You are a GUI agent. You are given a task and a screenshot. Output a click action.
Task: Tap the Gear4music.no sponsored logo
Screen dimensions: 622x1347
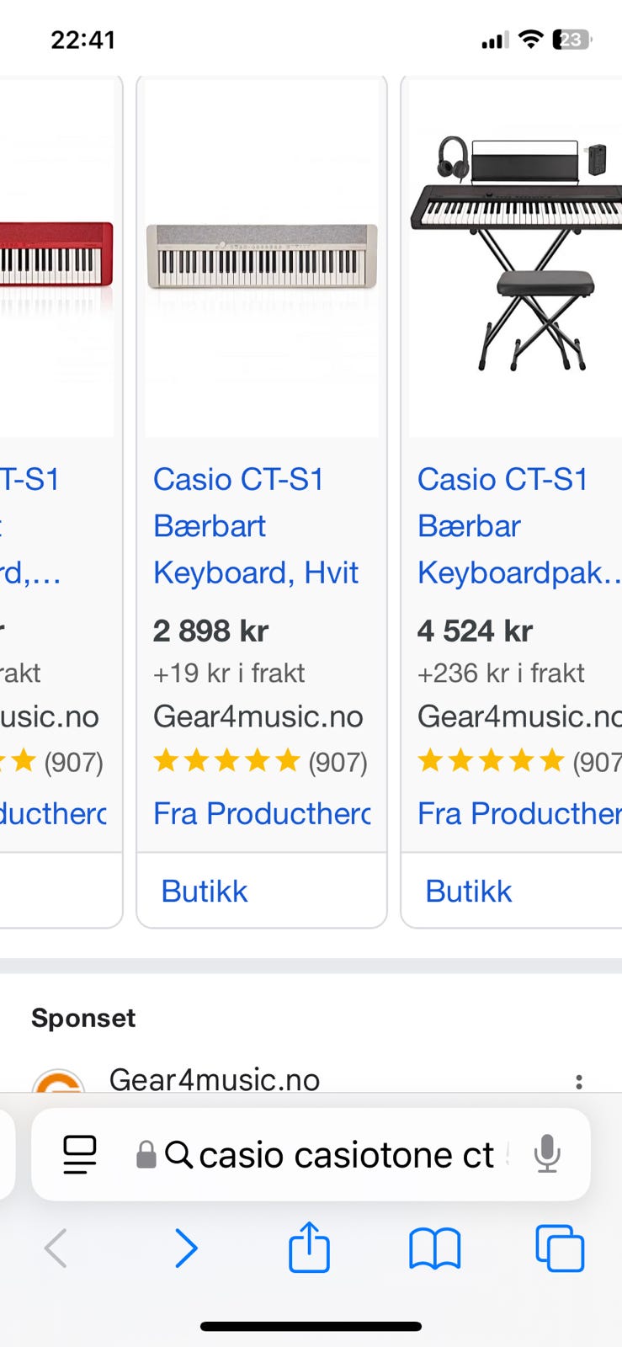[x=58, y=1082]
